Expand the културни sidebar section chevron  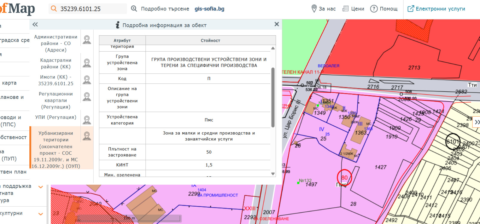(x=40, y=214)
